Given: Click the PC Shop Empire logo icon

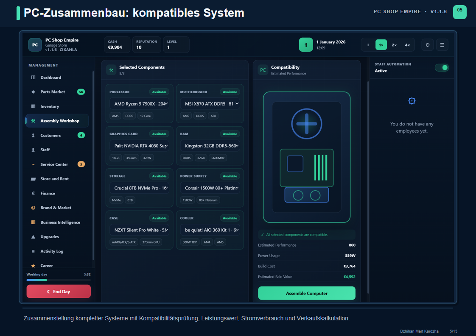Looking at the screenshot, I should [35, 45].
